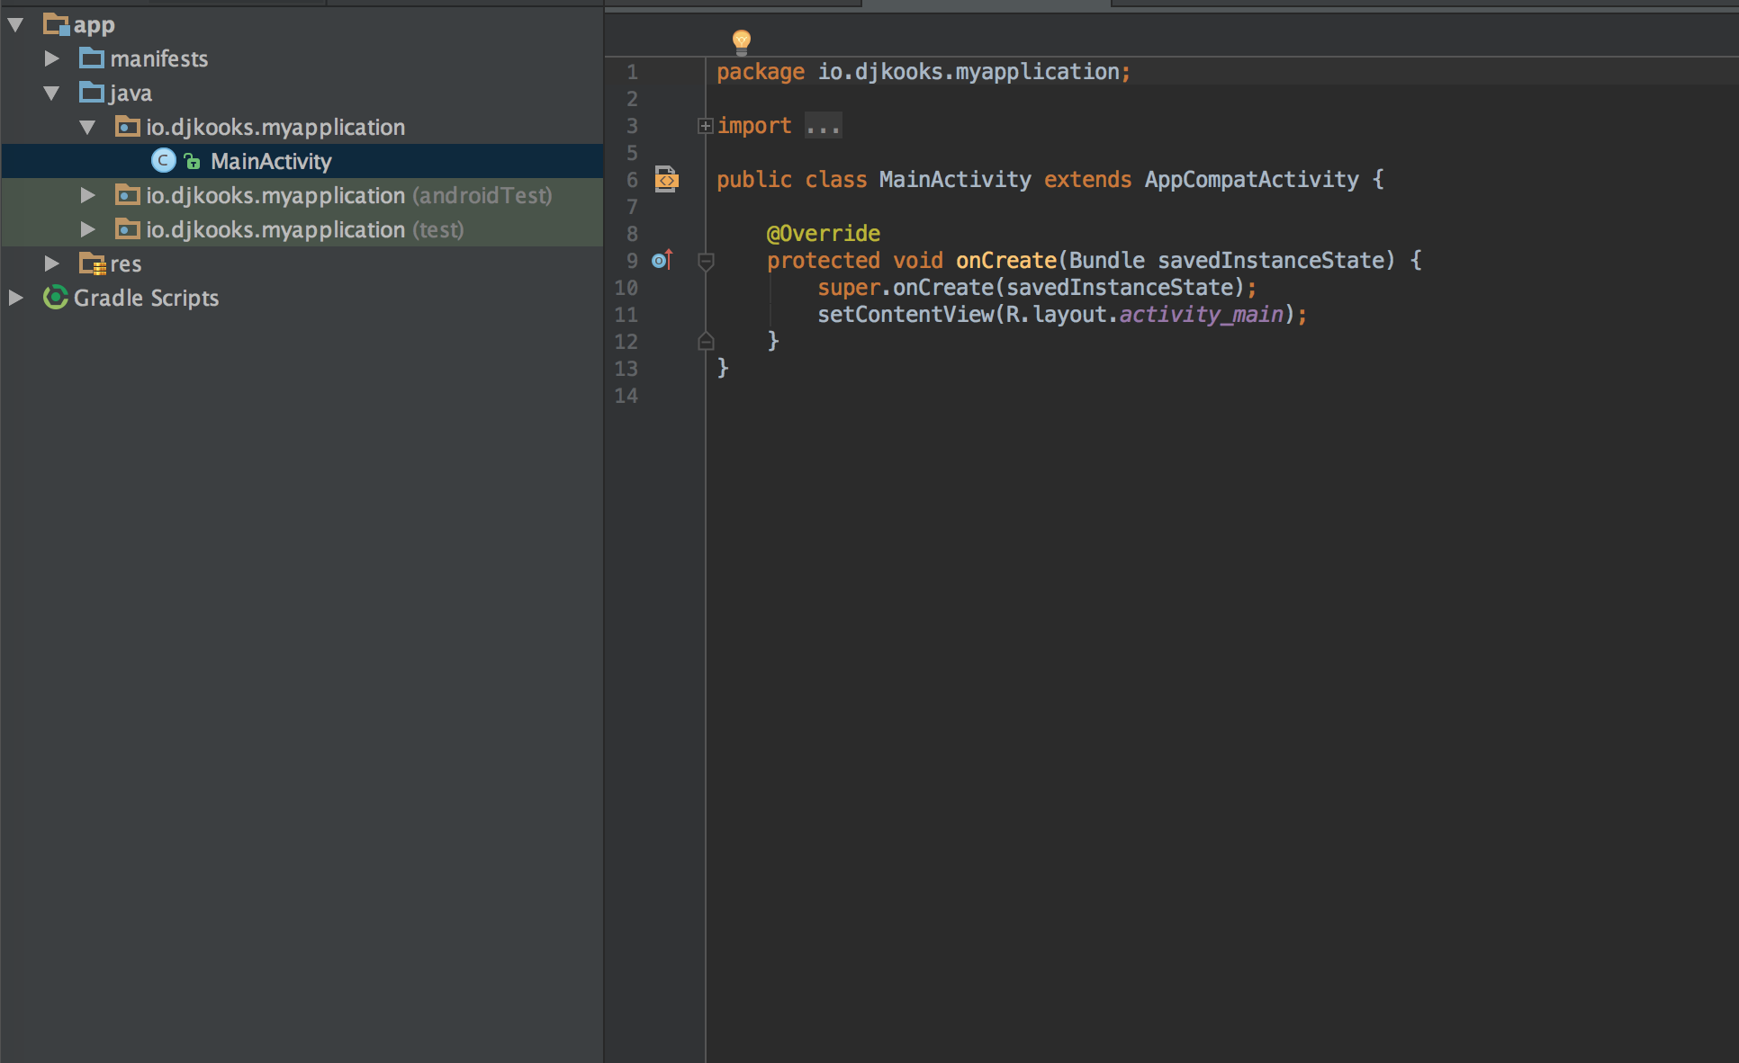The image size is (1739, 1063).
Task: Collapse onCreate method with fold marker
Action: pyautogui.click(x=706, y=262)
